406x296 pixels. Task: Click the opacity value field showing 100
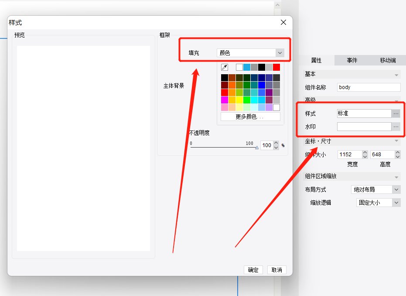coord(267,145)
